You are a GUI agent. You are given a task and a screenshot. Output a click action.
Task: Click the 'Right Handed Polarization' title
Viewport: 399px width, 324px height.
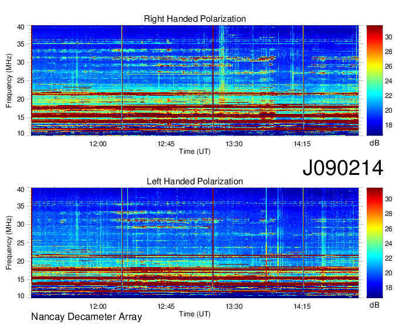tap(195, 19)
